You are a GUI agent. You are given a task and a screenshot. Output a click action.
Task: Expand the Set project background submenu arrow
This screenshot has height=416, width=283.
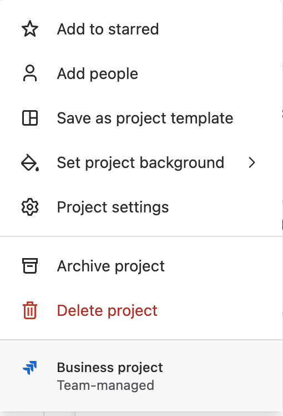(252, 162)
